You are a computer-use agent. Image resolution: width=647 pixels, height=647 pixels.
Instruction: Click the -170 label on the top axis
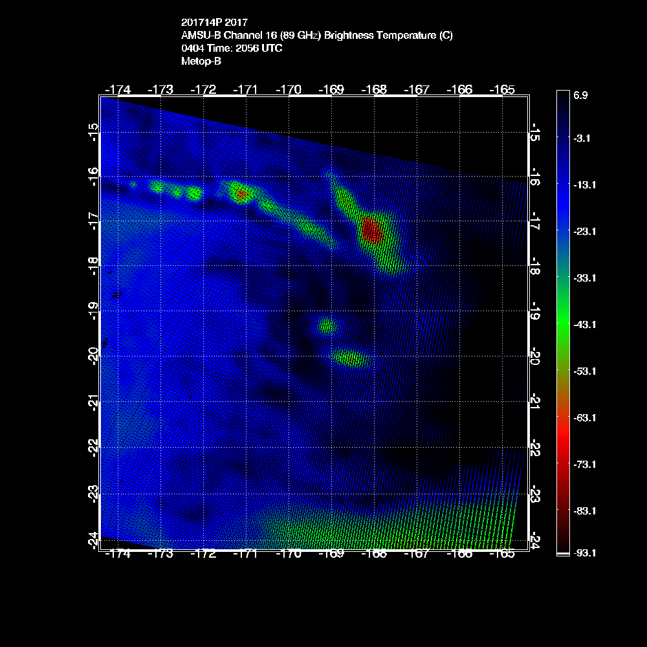click(x=289, y=89)
